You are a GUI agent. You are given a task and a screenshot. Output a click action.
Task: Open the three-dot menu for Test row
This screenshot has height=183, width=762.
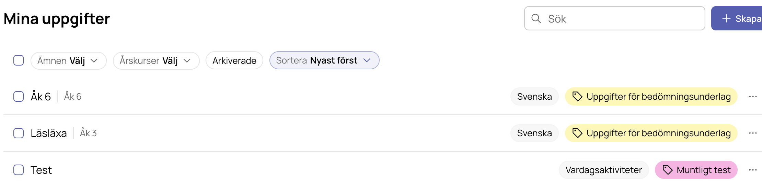tap(753, 170)
